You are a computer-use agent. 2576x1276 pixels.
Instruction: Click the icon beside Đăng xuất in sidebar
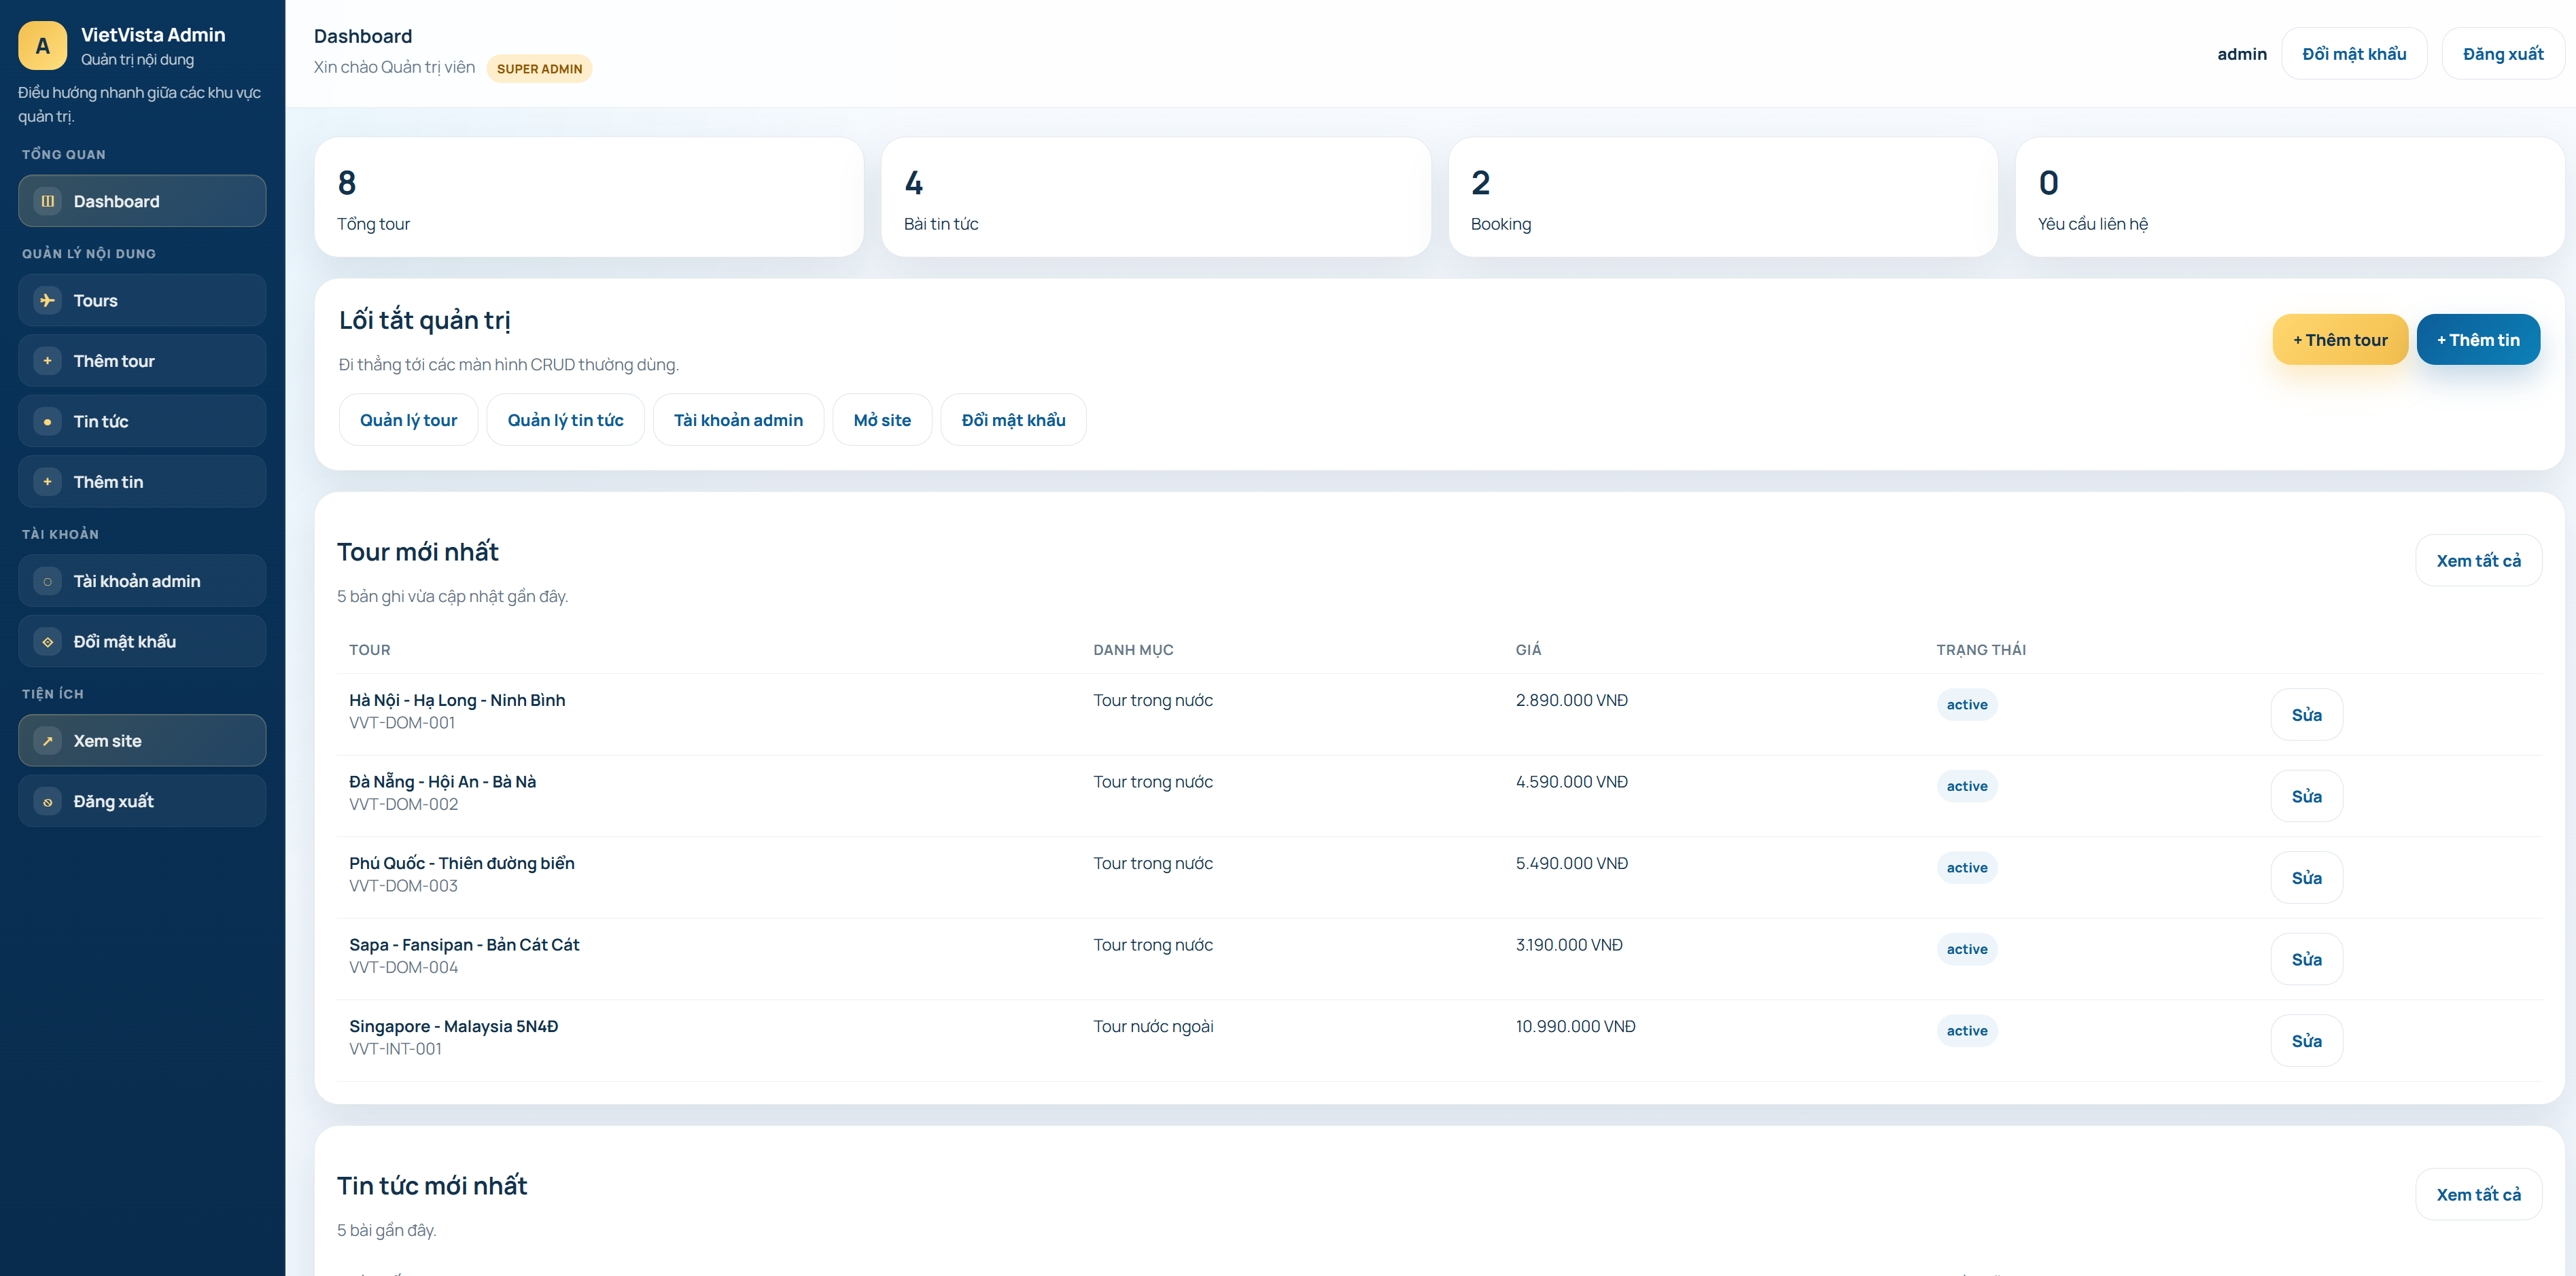(x=47, y=801)
